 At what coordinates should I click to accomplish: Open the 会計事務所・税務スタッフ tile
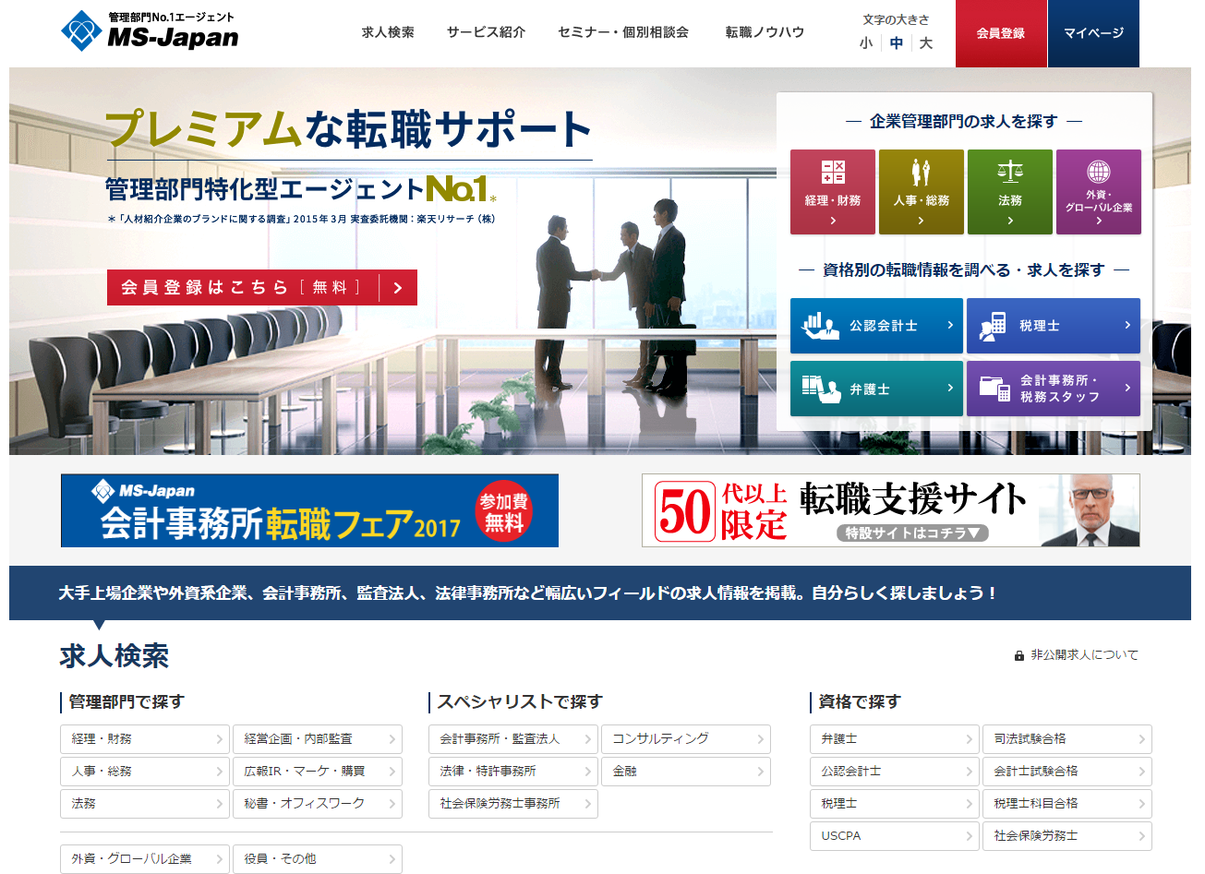click(1054, 389)
